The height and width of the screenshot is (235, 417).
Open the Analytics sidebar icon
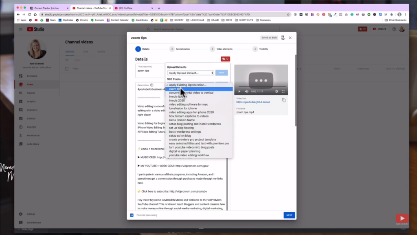21,102
